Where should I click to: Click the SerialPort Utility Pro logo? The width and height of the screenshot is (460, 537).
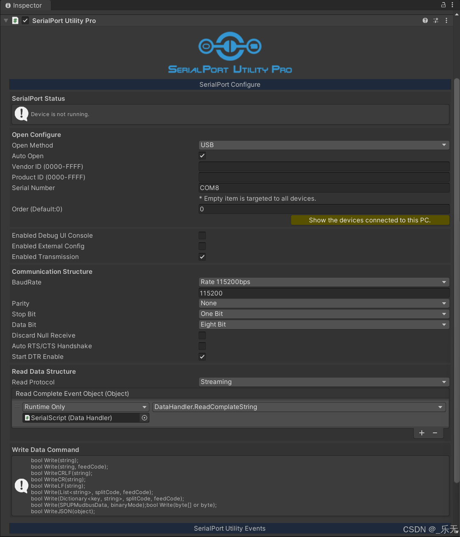click(x=230, y=53)
